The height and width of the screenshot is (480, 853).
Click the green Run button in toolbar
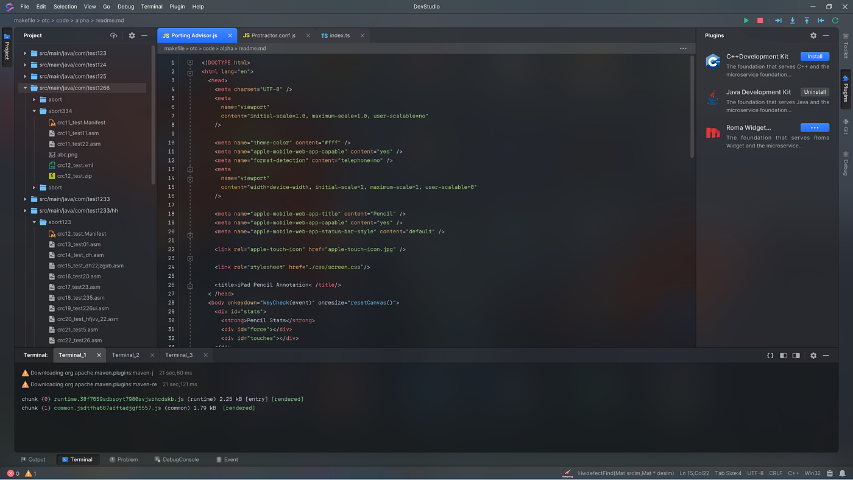pyautogui.click(x=746, y=21)
